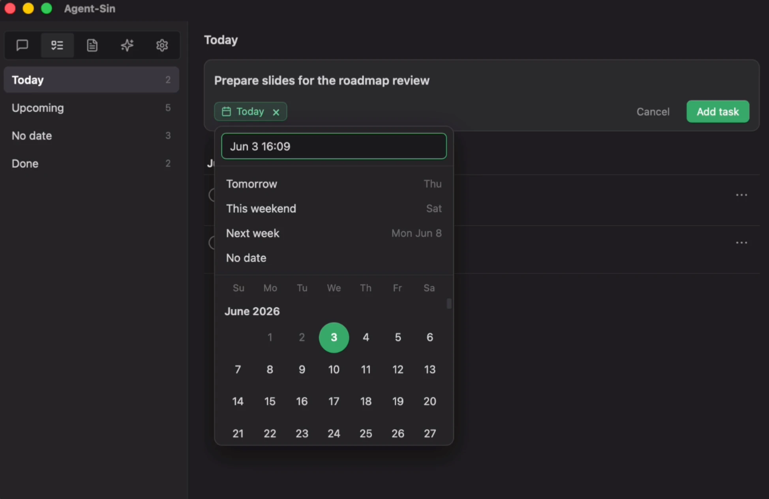Open the settings gear icon
This screenshot has width=769, height=499.
click(162, 45)
